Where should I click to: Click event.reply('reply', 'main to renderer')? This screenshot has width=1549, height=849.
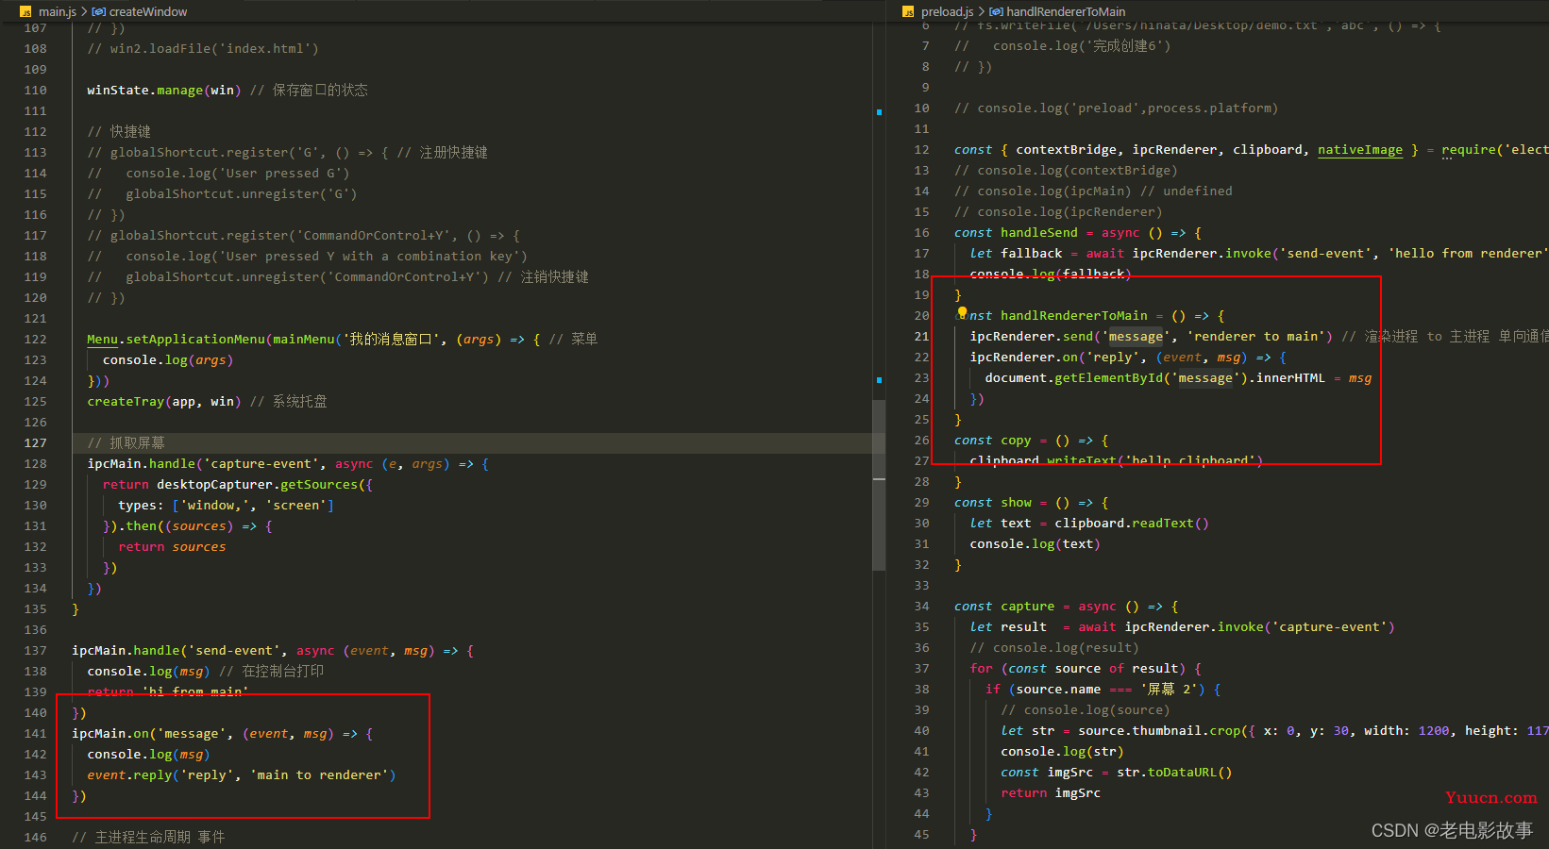point(242,775)
